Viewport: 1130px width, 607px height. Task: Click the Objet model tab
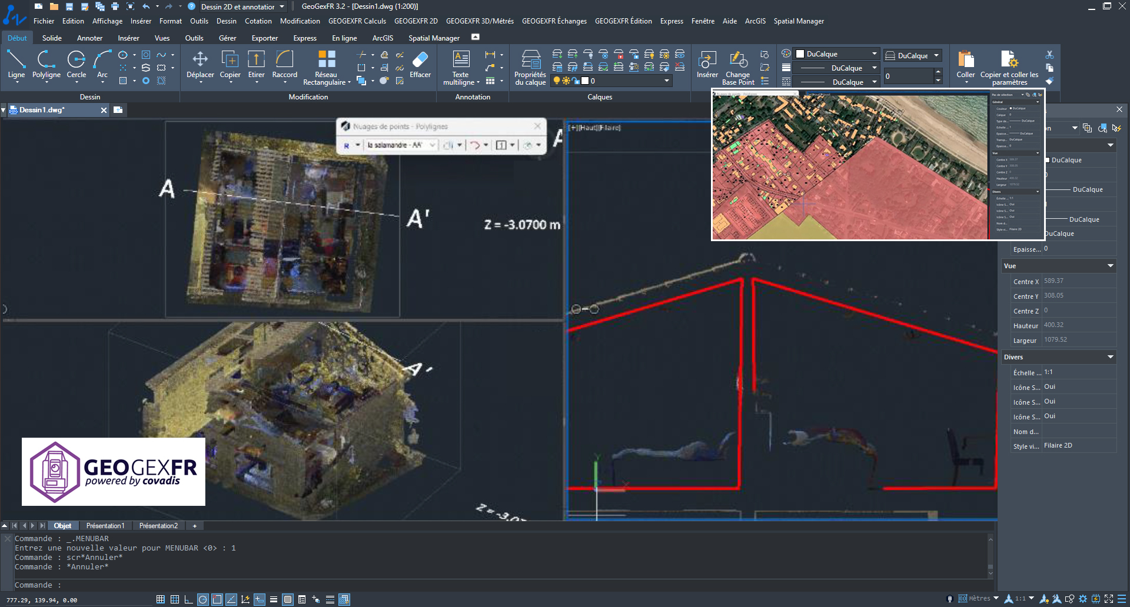(62, 526)
